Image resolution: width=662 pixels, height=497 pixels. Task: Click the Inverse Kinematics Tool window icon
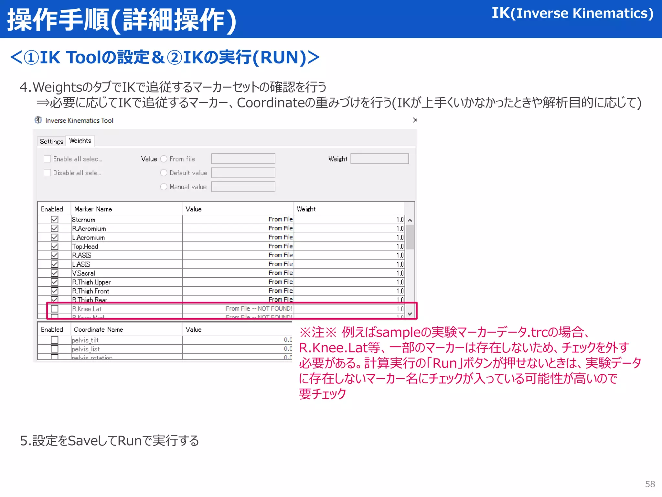(38, 120)
